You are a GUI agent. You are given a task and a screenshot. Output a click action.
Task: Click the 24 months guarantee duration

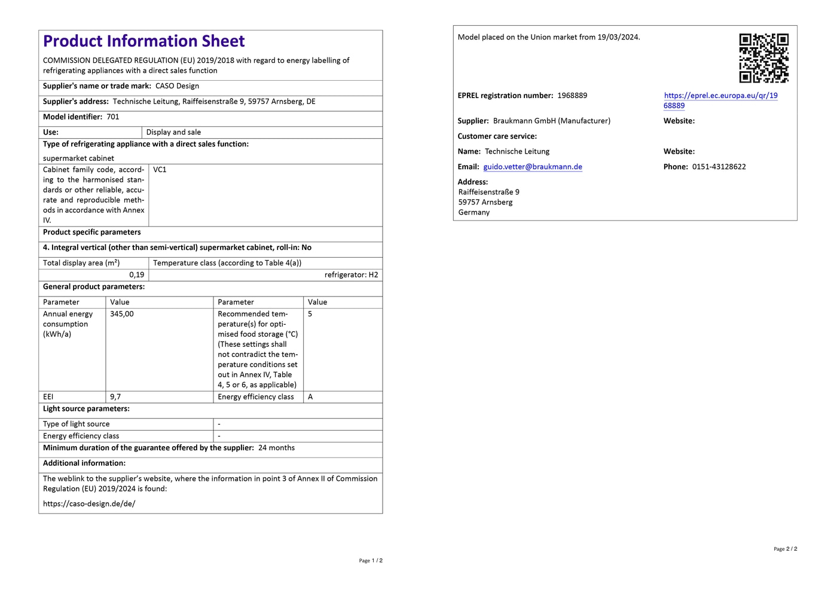[x=276, y=448]
